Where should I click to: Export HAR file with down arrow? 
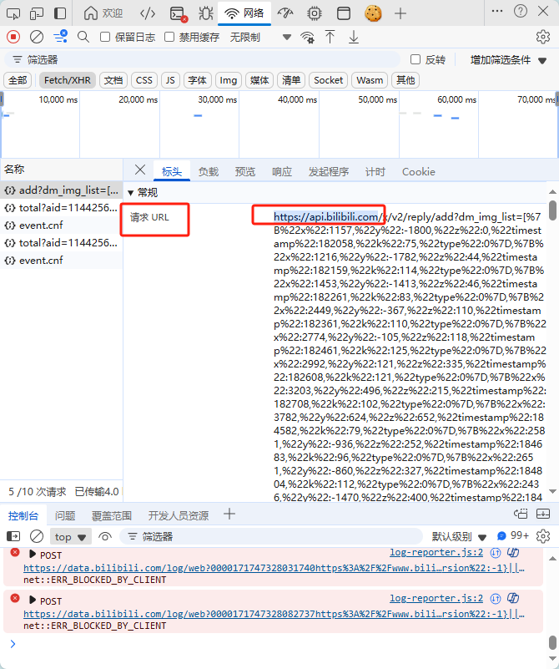point(353,37)
